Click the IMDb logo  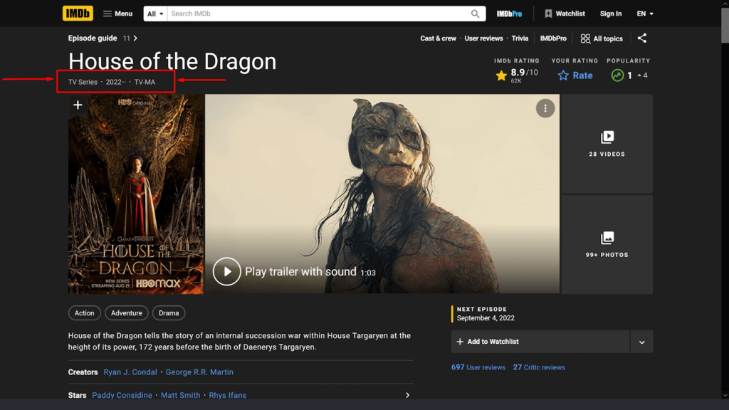point(78,13)
